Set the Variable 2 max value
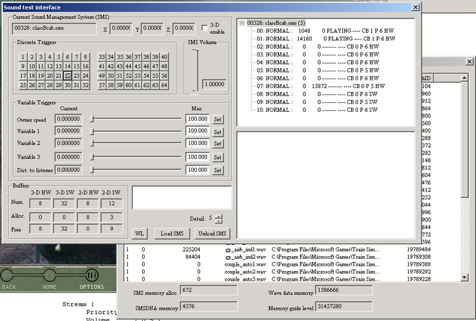This screenshot has height=321, width=476. [217, 143]
